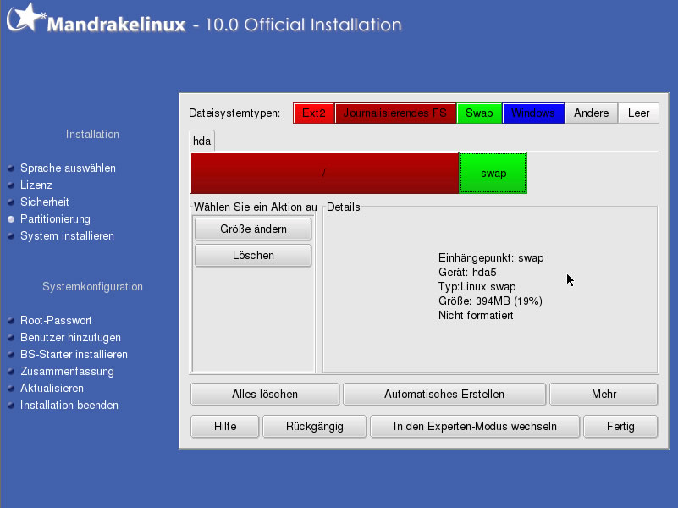Pick the green Swap filesystem type

(x=479, y=113)
